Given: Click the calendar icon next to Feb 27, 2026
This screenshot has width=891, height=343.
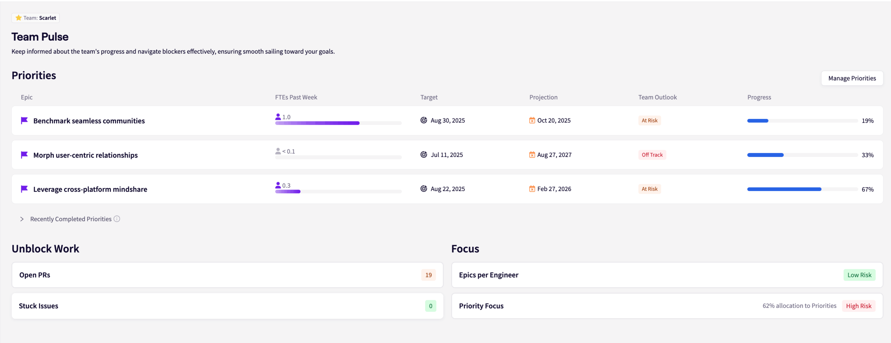Looking at the screenshot, I should coord(532,189).
